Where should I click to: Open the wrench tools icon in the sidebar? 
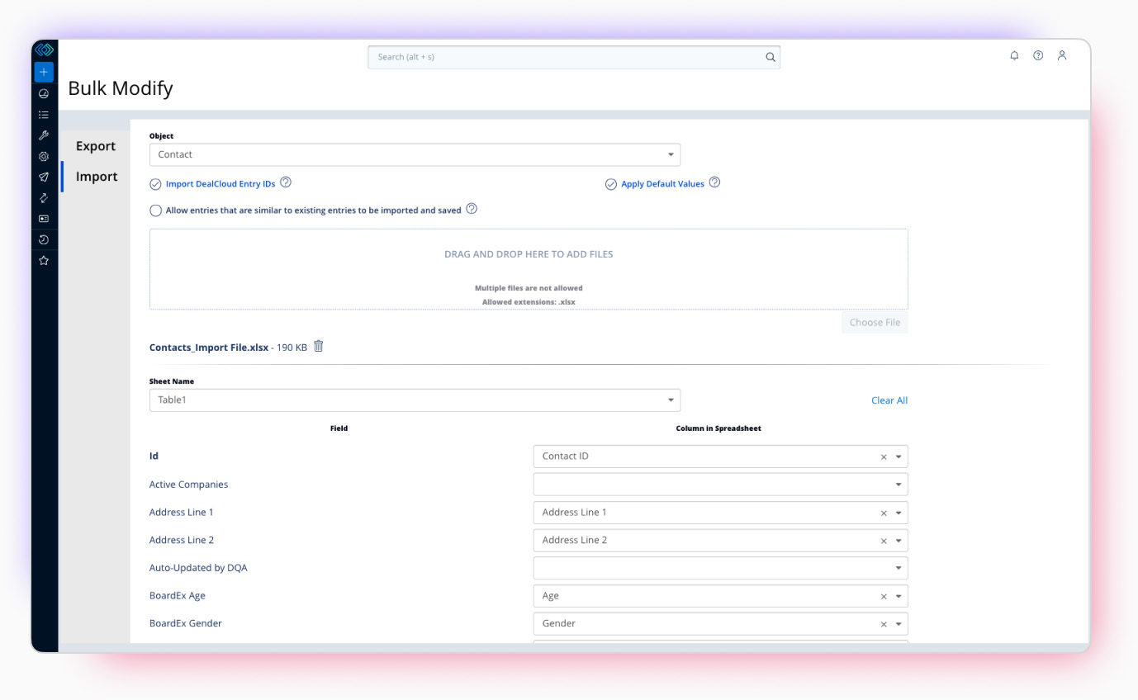(x=44, y=135)
